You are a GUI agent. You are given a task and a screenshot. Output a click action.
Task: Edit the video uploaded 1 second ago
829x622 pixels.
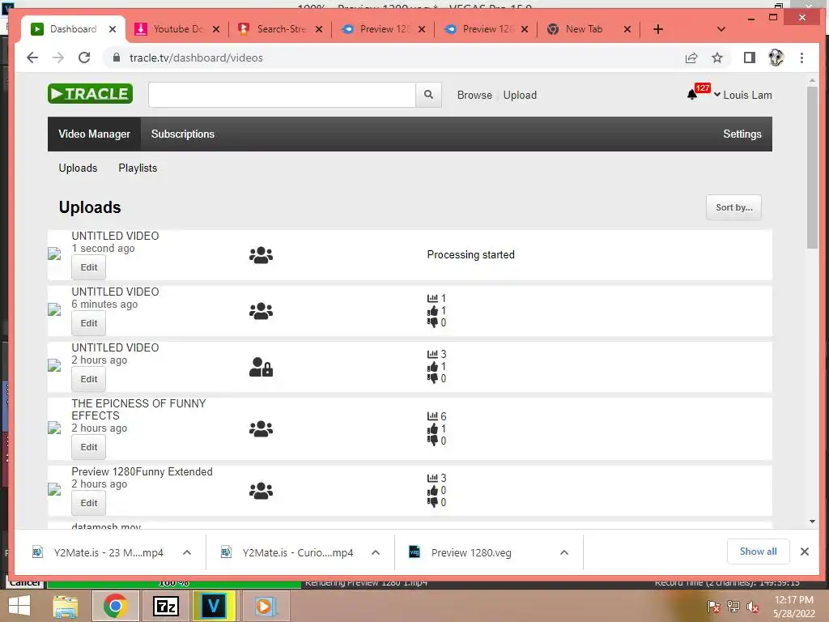click(x=89, y=267)
